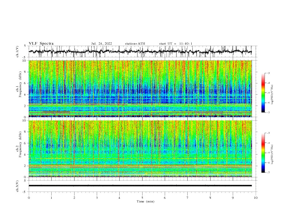
Task: Click the 'Time (min)' axis label
Action: [x=145, y=201]
